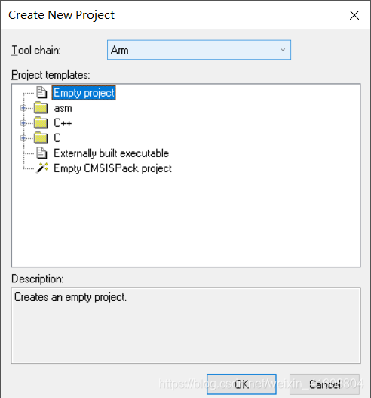The width and height of the screenshot is (371, 398).
Task: Click inside the Description text box
Action: pyautogui.click(x=185, y=325)
